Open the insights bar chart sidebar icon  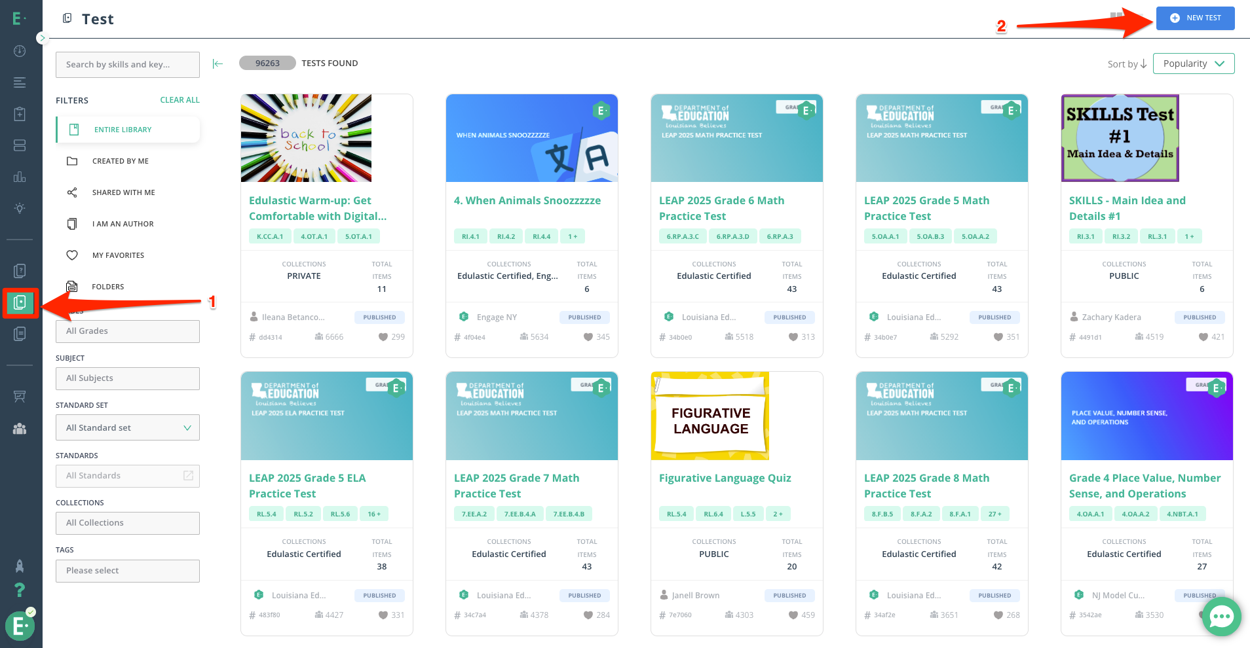[20, 177]
